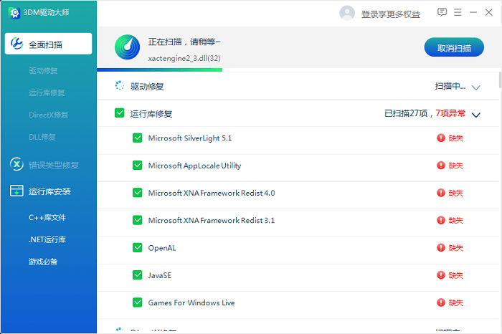Click the OpenAL label
Viewport: 502px width, 334px height.
(x=162, y=248)
